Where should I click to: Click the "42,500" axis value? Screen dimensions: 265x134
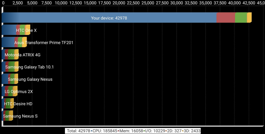[x=249, y=3]
